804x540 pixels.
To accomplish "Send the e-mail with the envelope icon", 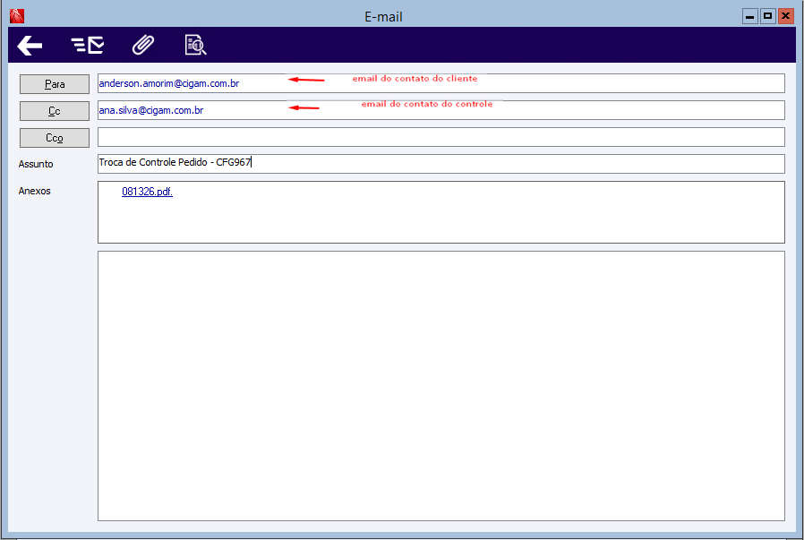I will [x=88, y=45].
